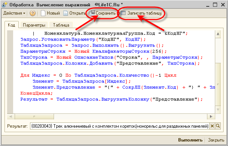Switch to the Параметры tab

pyautogui.click(x=34, y=25)
